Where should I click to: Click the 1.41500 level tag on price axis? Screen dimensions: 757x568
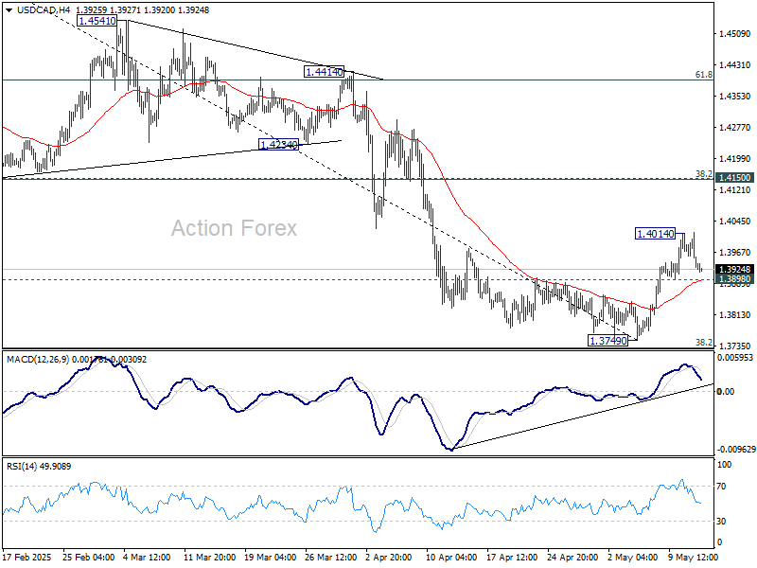735,178
